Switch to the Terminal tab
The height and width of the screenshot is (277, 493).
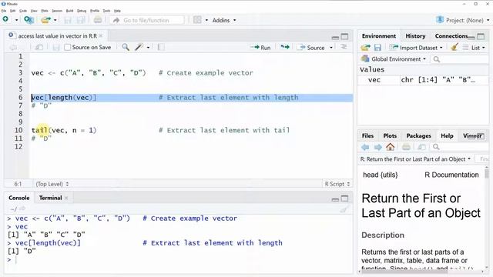50,198
